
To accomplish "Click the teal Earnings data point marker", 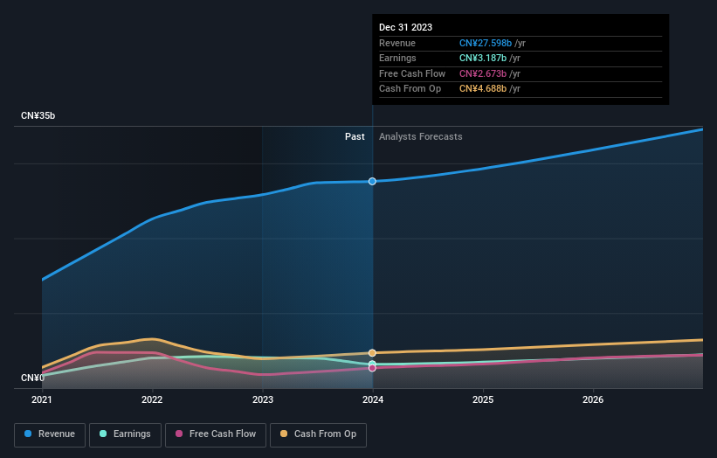I will [372, 364].
